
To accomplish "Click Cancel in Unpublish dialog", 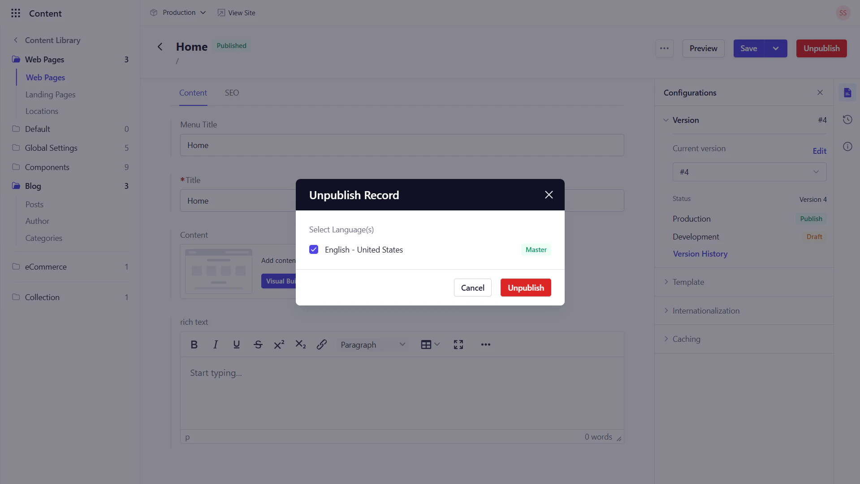I will tap(472, 288).
